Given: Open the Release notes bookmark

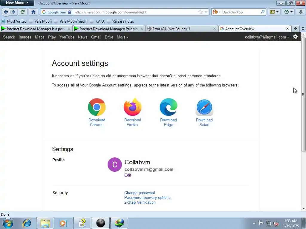Looking at the screenshot, I should tap(120, 21).
